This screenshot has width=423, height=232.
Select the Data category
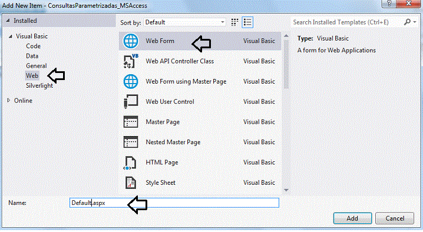(x=32, y=56)
